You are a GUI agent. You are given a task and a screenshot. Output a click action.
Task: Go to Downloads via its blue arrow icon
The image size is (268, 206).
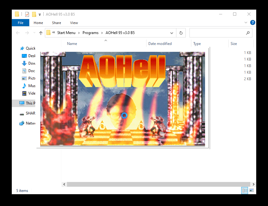[24, 63]
